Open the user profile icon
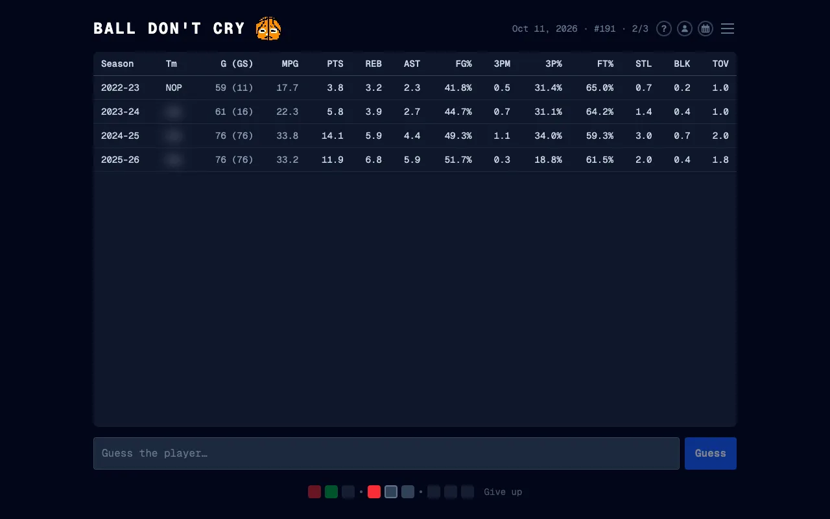This screenshot has width=830, height=519. 684,29
